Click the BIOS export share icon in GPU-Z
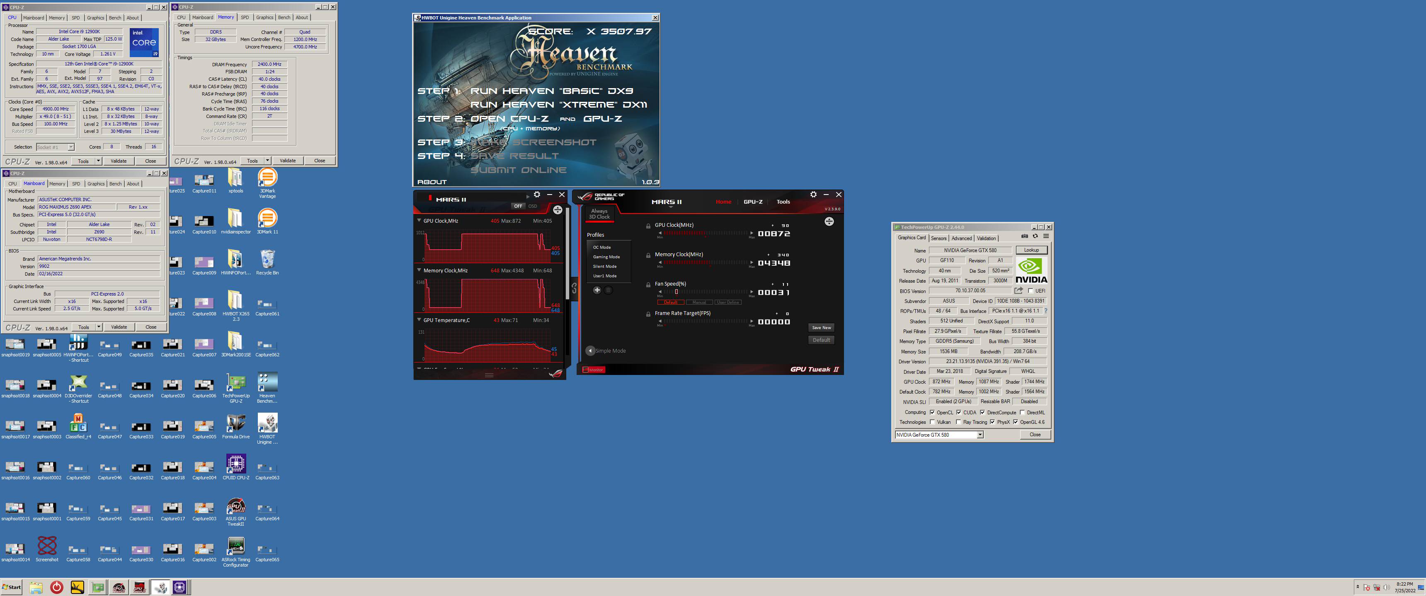This screenshot has width=1426, height=596. tap(1019, 290)
